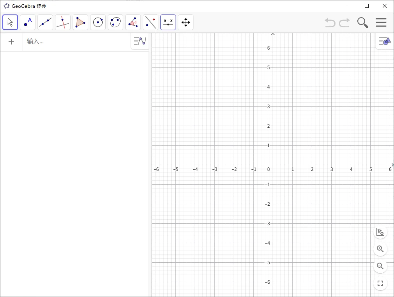
Task: Select the Line through two points tool
Action: coord(45,22)
